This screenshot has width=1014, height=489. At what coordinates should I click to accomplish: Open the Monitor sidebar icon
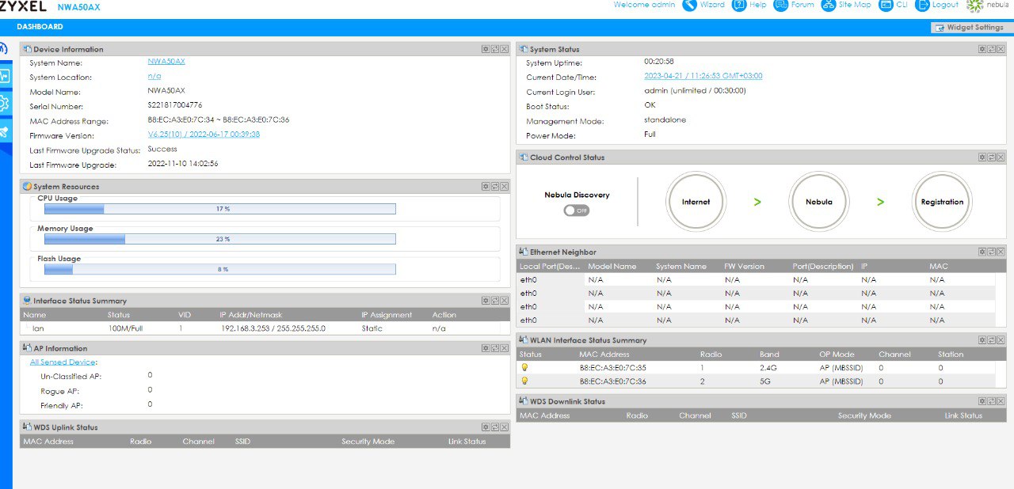5,76
